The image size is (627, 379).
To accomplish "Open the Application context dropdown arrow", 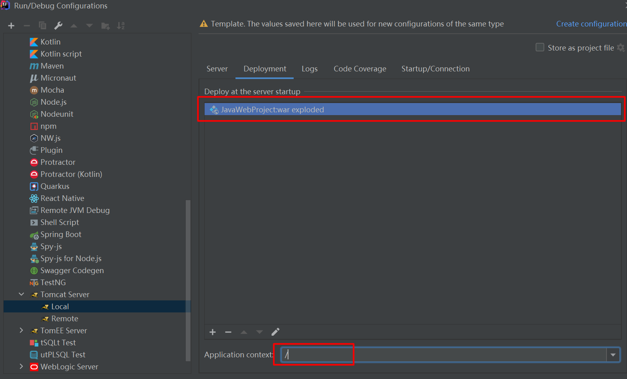I will click(613, 355).
